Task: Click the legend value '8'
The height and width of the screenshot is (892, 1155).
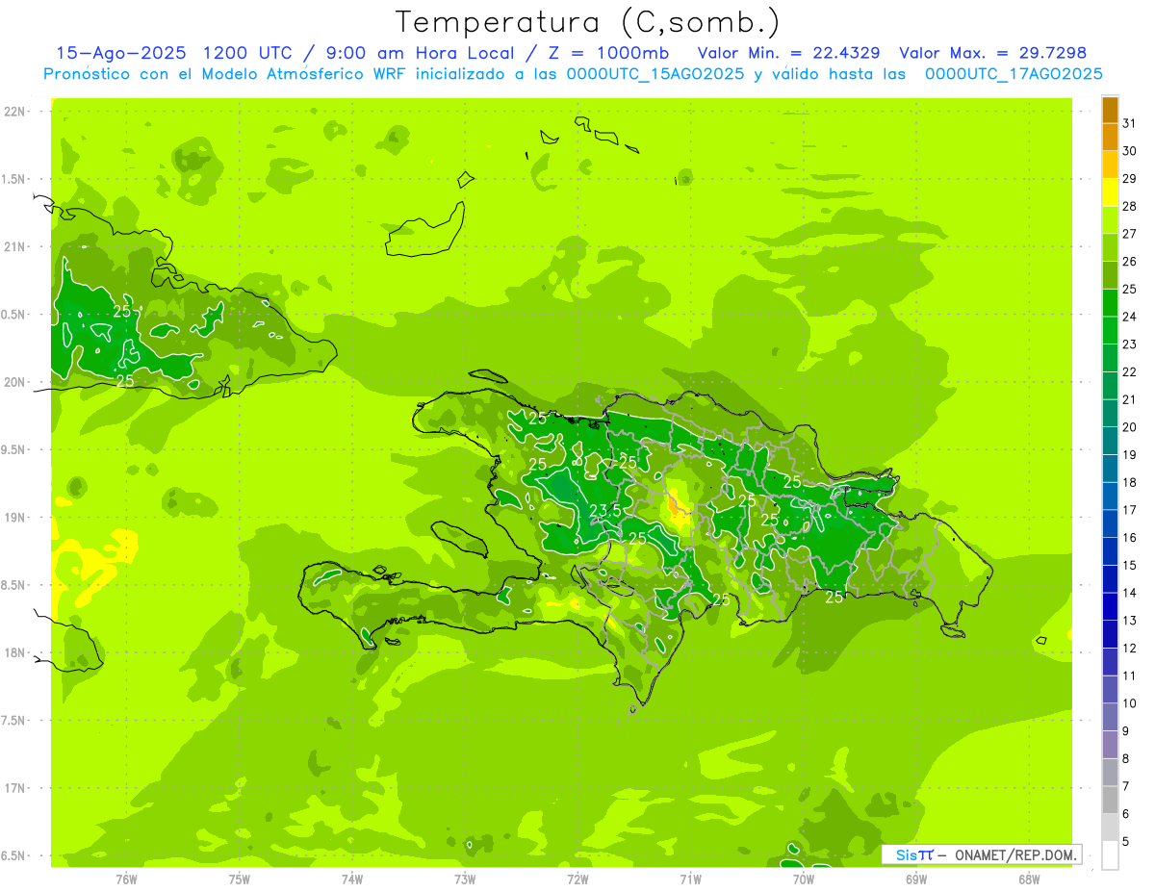Action: [x=1126, y=758]
